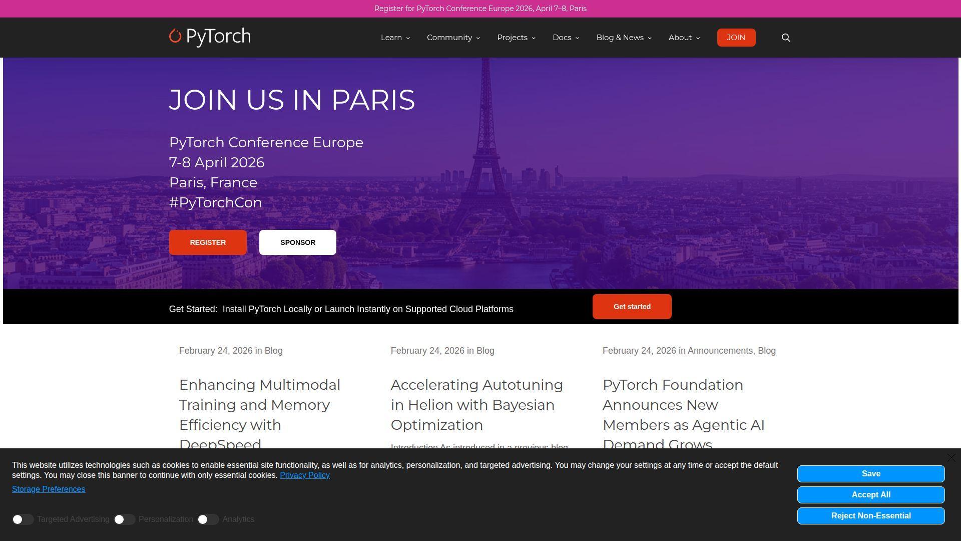Expand the Projects navigation dropdown
Screen dimensions: 961x541
(516, 38)
